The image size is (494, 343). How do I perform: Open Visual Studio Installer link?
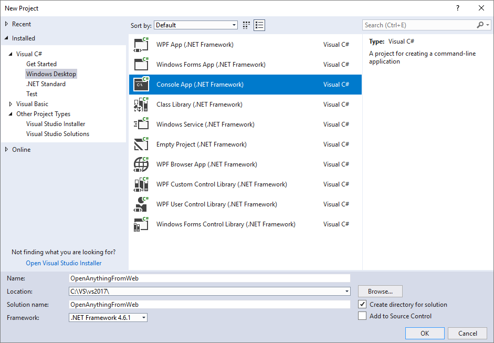click(64, 263)
